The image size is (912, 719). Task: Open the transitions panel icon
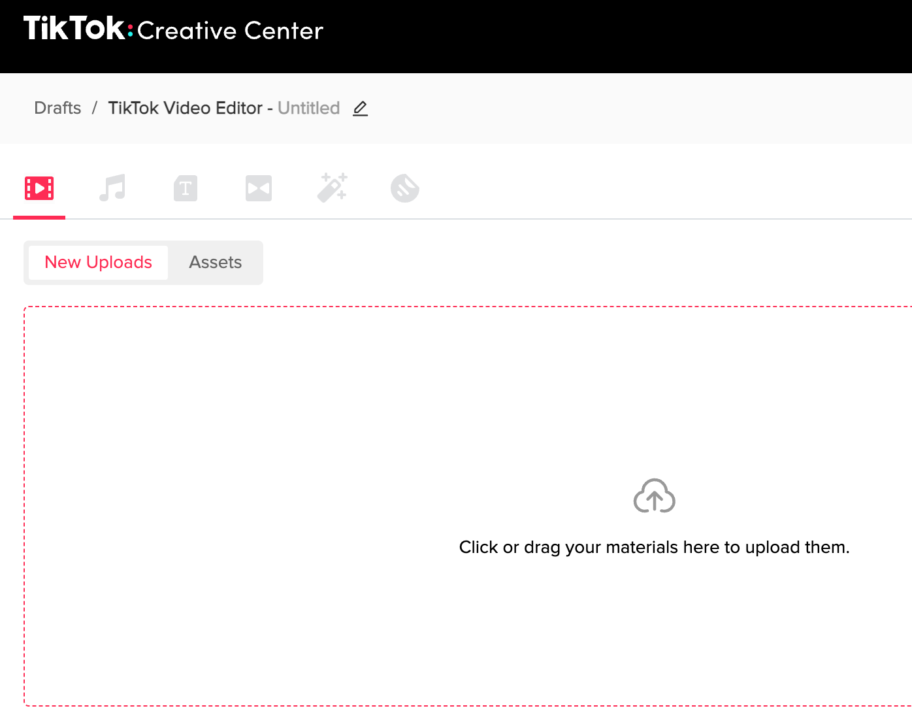point(259,188)
